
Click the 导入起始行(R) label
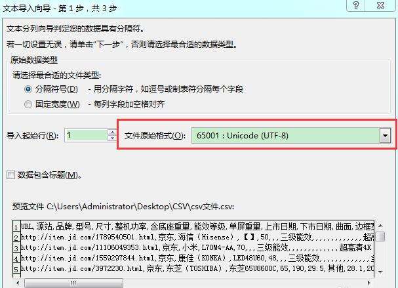[33, 136]
